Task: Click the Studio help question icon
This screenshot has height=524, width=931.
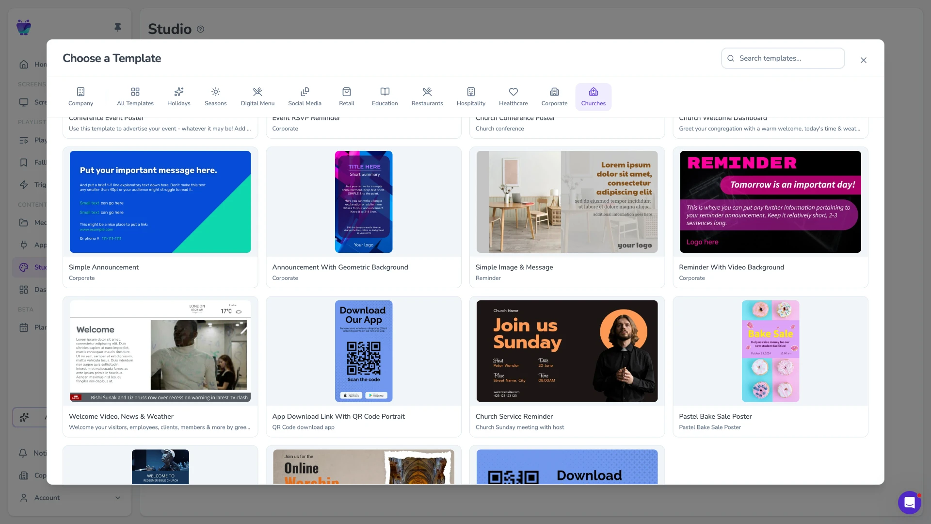Action: (201, 29)
